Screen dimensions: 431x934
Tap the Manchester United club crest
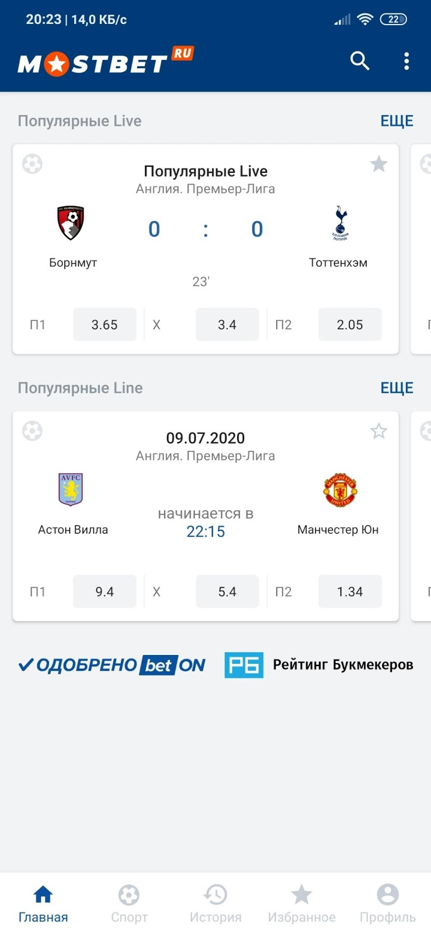point(340,489)
